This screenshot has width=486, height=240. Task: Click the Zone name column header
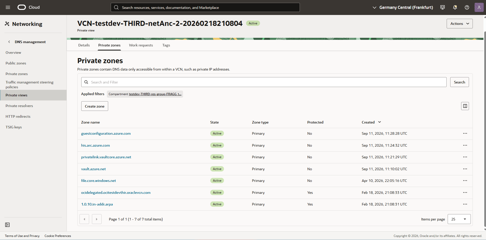[x=90, y=122]
